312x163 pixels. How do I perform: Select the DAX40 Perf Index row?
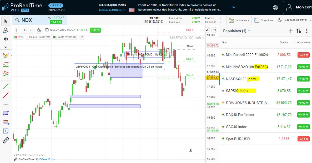click(x=266, y=115)
